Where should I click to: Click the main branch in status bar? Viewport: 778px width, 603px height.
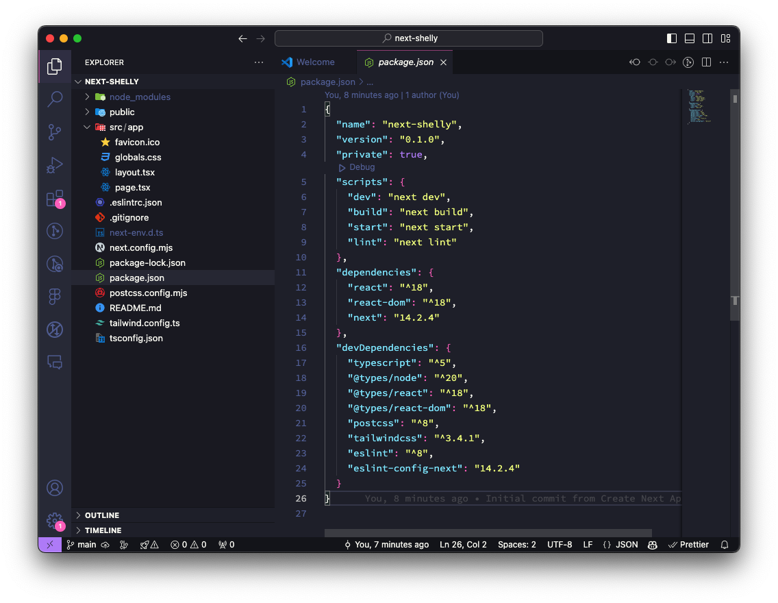pyautogui.click(x=81, y=545)
